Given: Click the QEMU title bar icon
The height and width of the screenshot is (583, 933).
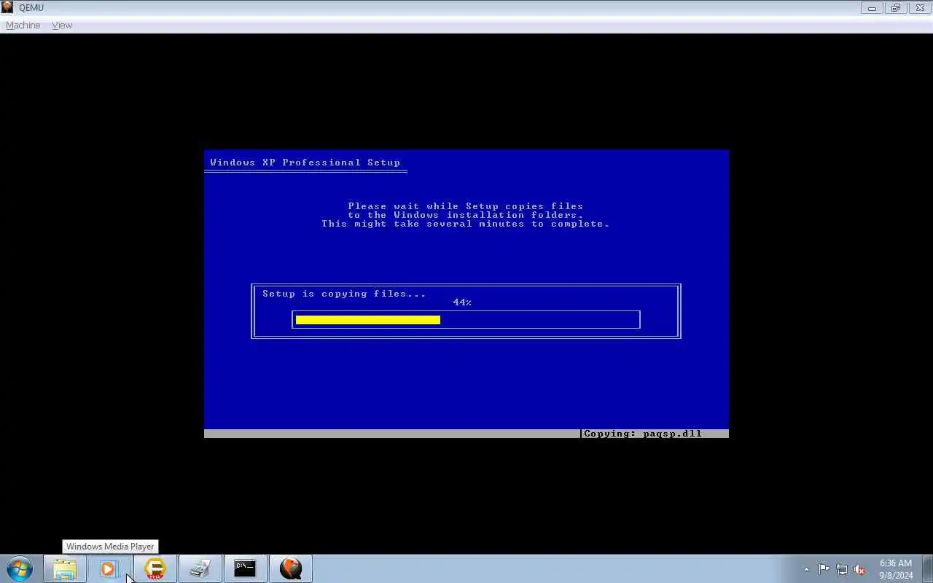Looking at the screenshot, I should tap(7, 7).
